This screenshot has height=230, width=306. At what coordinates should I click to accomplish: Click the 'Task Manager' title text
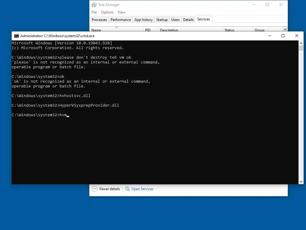[109, 5]
